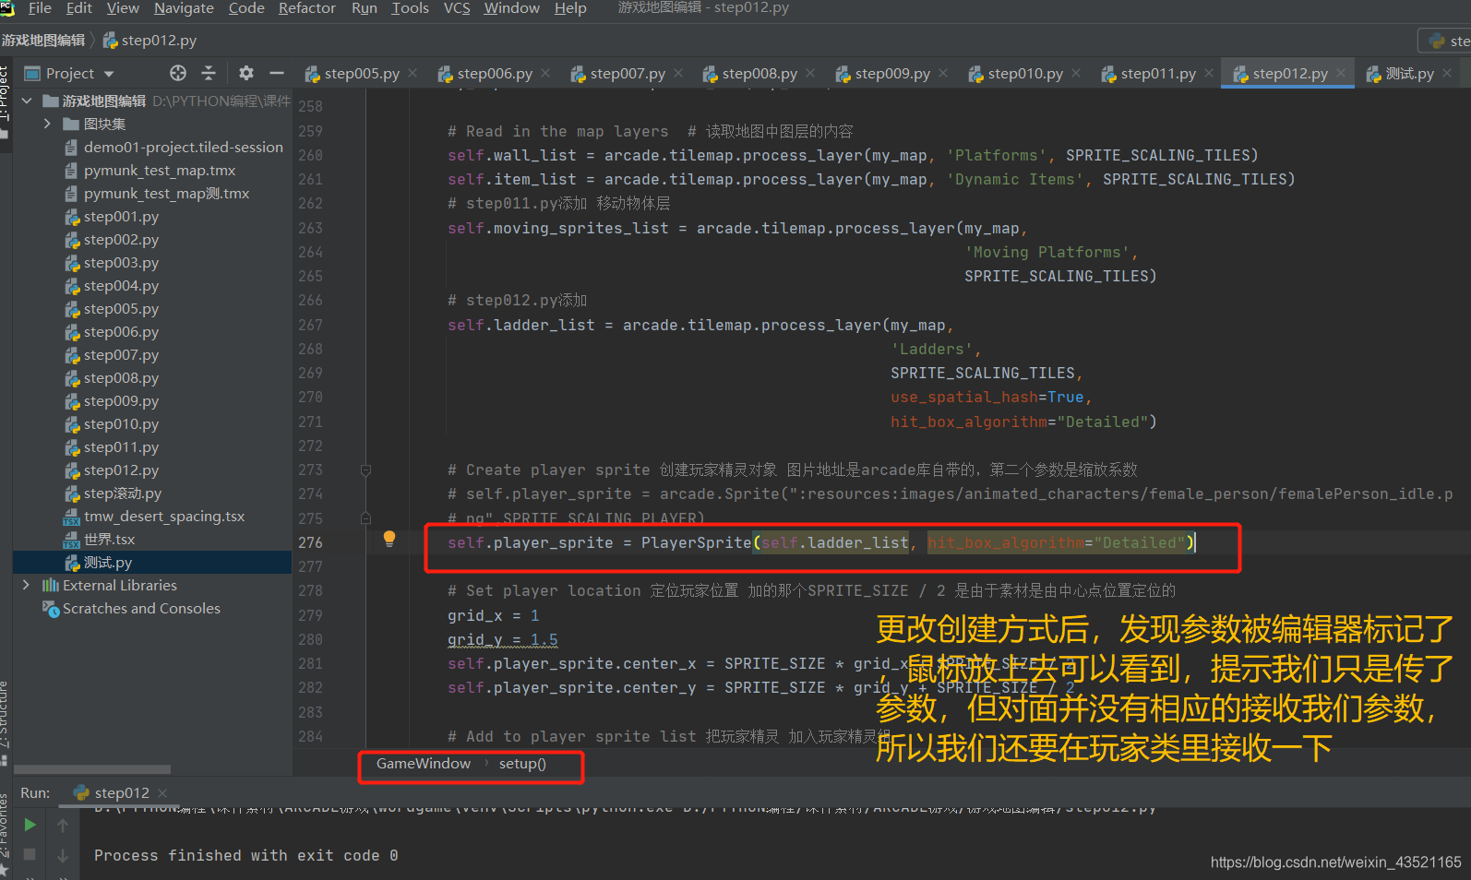Open the File menu

coord(40,8)
